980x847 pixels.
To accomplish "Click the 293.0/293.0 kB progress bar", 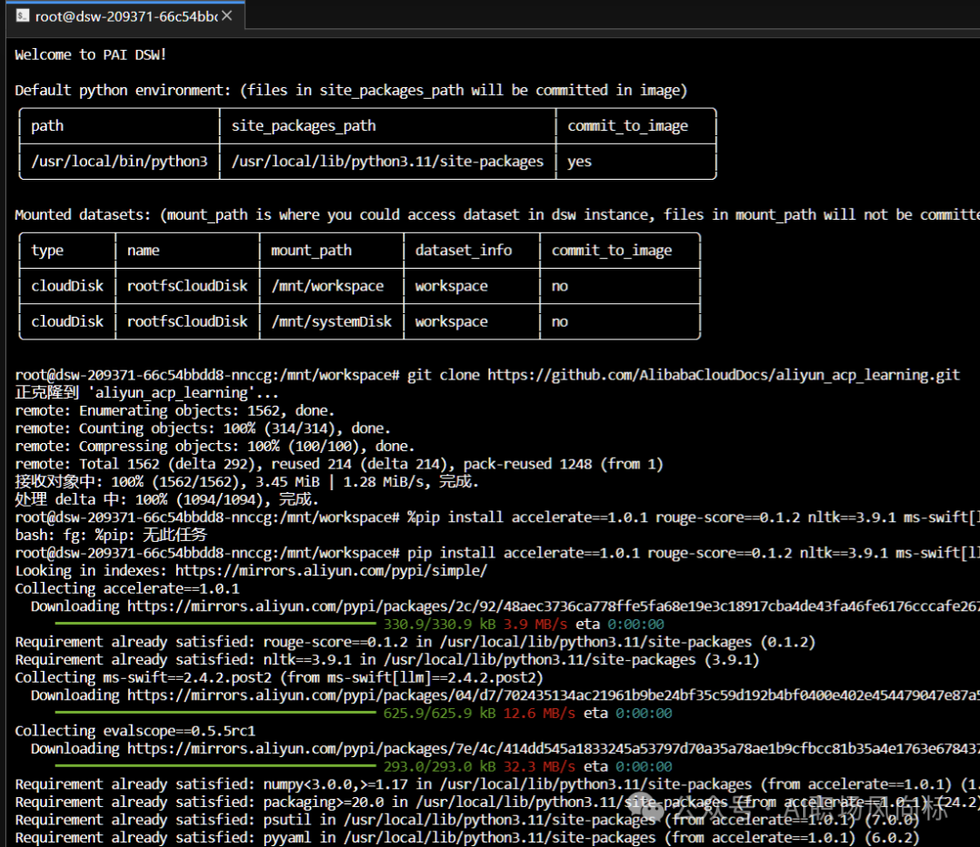I will point(216,765).
